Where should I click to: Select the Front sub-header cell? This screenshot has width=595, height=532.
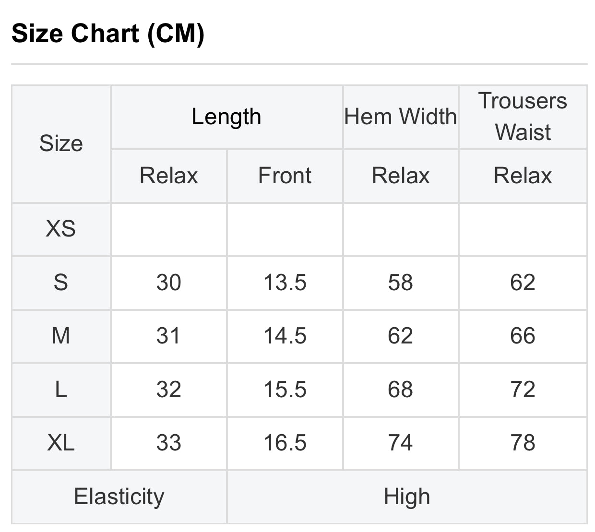(x=285, y=176)
